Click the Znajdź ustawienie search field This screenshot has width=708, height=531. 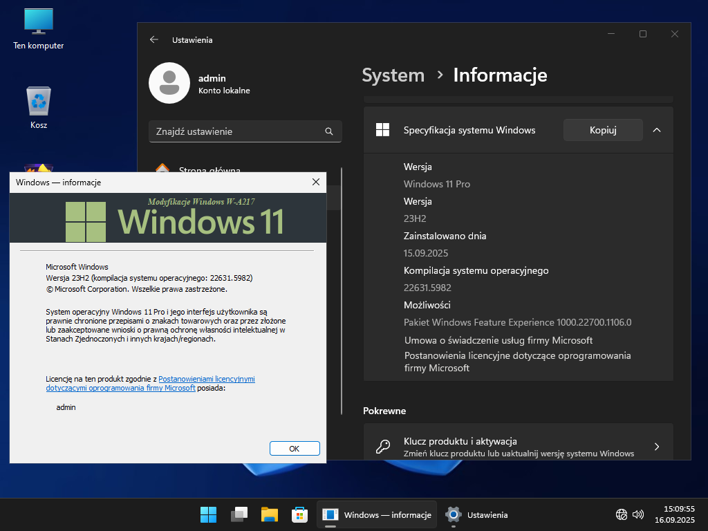point(235,131)
